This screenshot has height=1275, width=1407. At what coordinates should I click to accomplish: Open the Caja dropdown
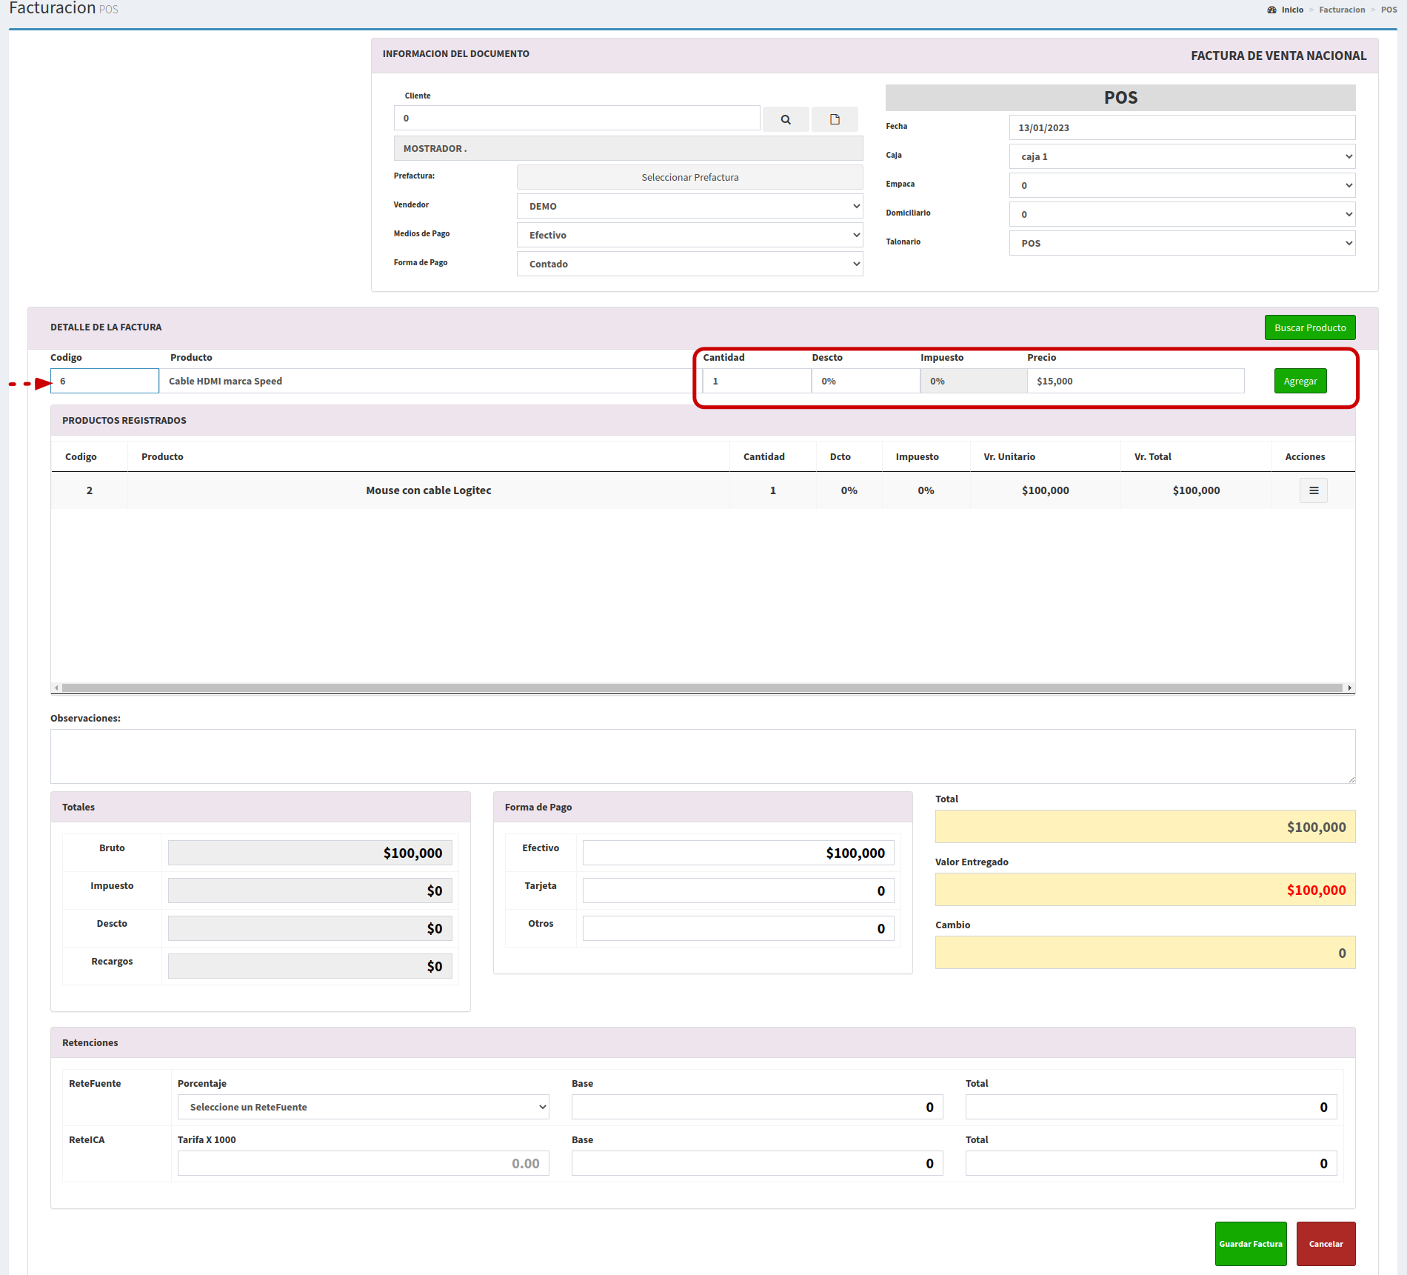coord(1182,156)
